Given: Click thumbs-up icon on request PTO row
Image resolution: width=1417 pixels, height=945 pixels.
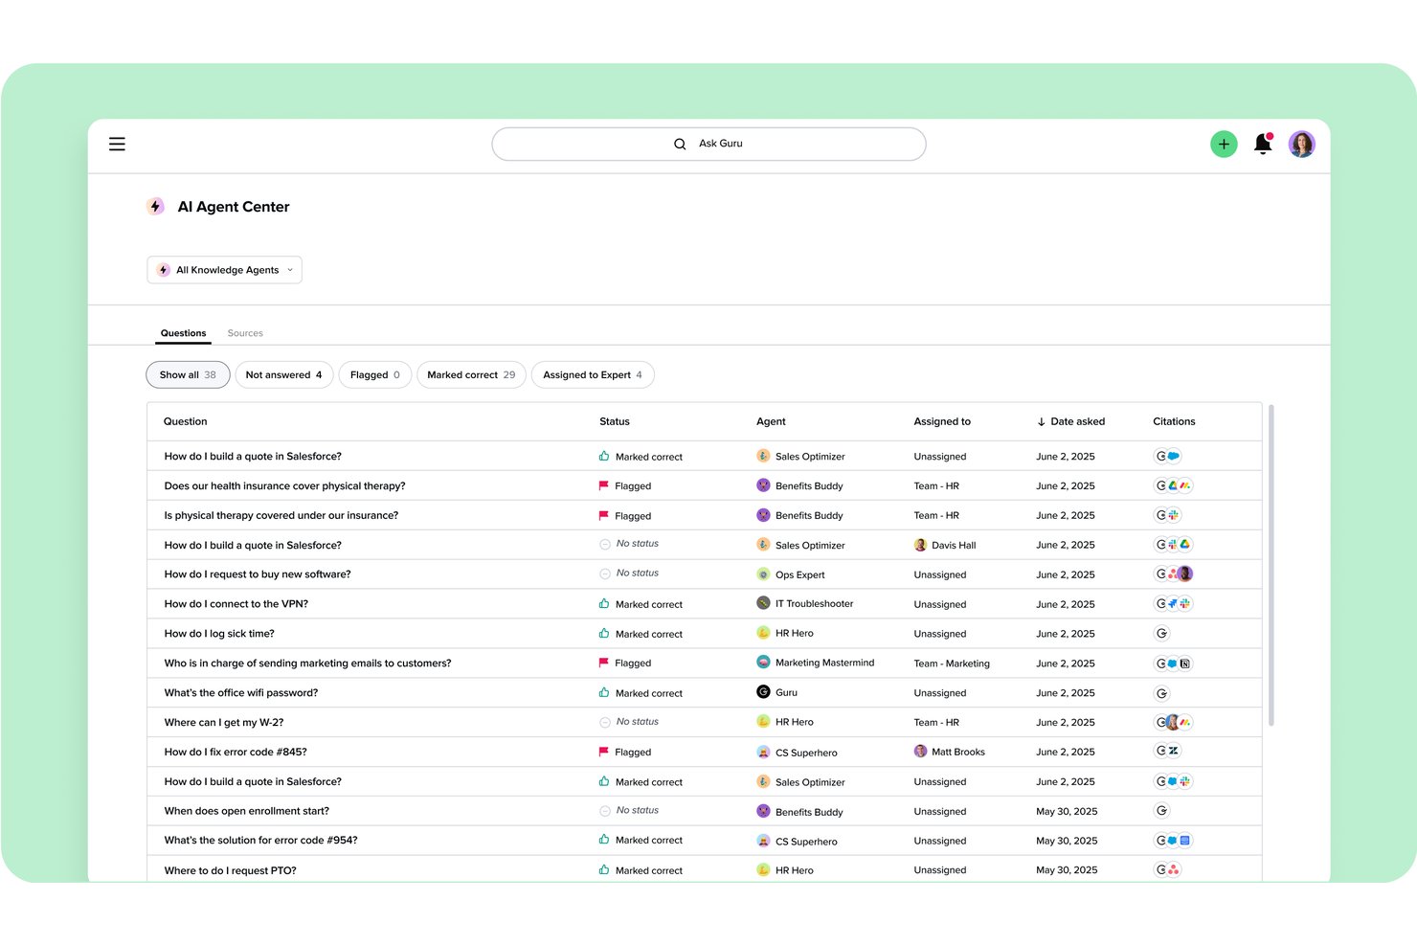Looking at the screenshot, I should [x=604, y=869].
